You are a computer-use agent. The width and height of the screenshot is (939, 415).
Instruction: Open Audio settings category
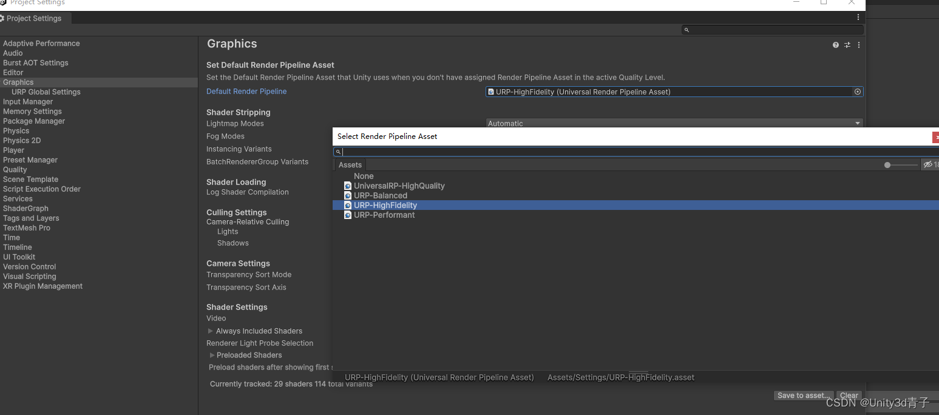click(13, 53)
